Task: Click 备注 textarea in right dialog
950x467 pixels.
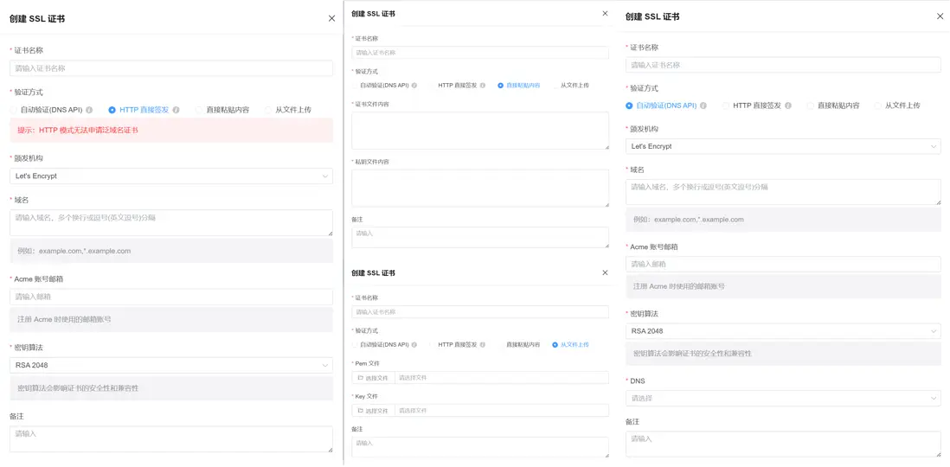Action: click(783, 444)
